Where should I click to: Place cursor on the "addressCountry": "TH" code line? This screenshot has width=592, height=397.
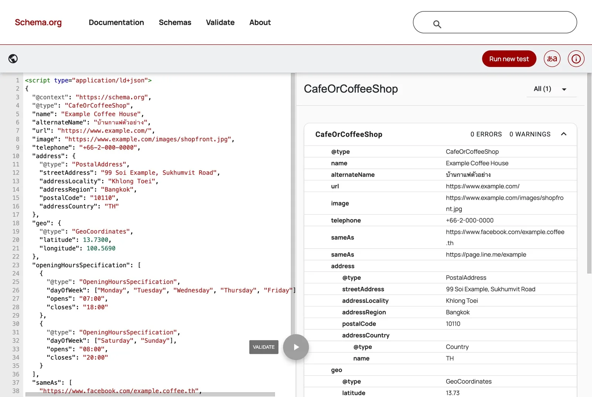coord(79,206)
